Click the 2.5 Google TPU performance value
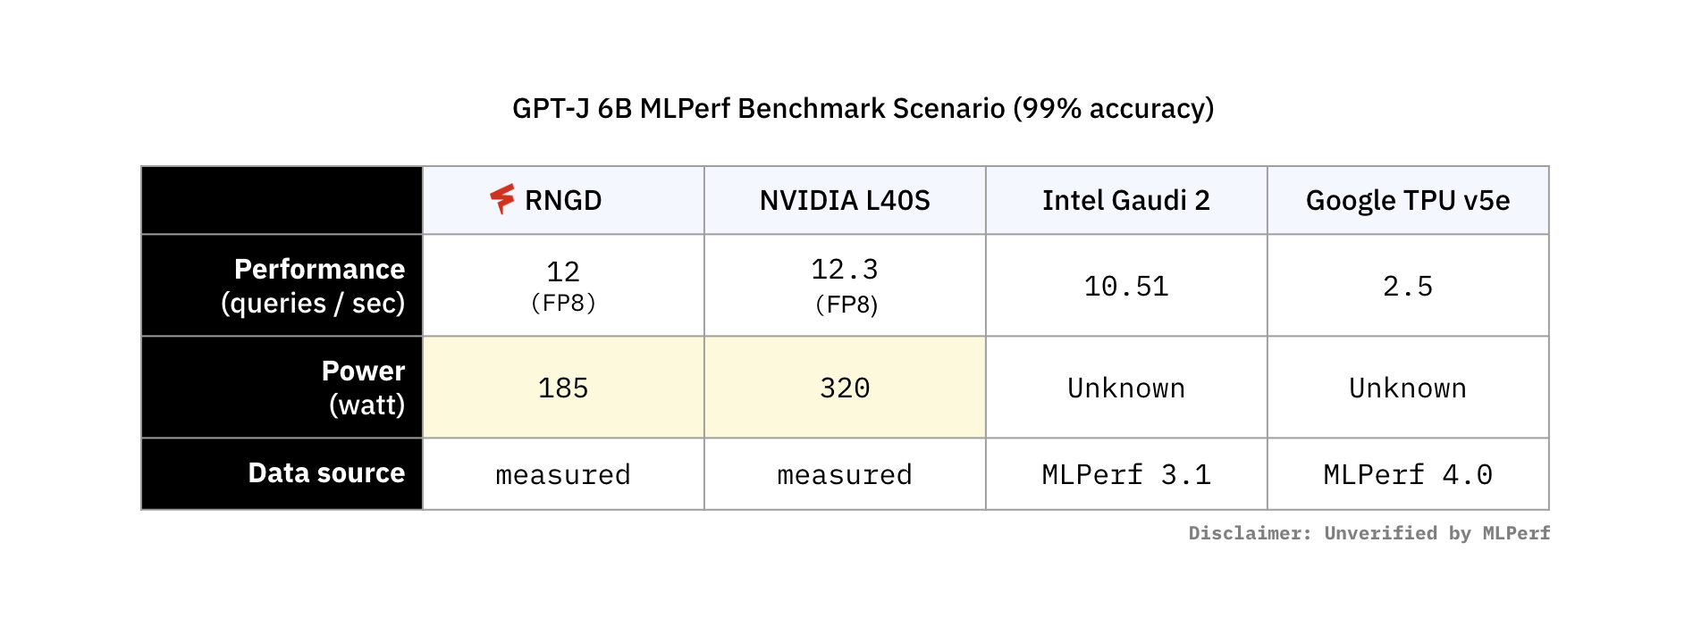 click(x=1407, y=287)
